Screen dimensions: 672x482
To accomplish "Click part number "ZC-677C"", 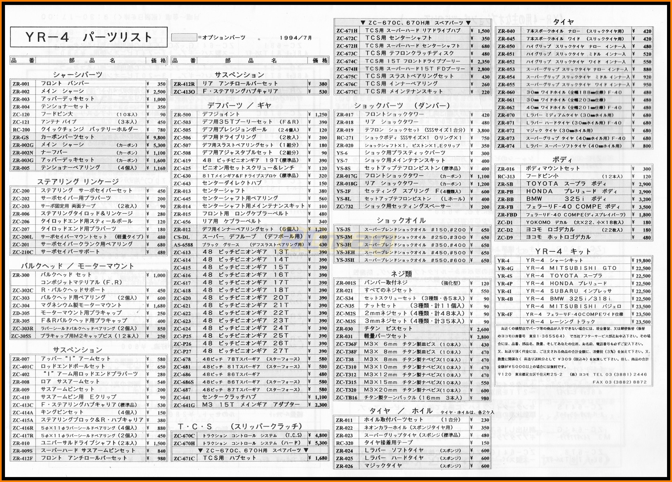I will (x=347, y=92).
